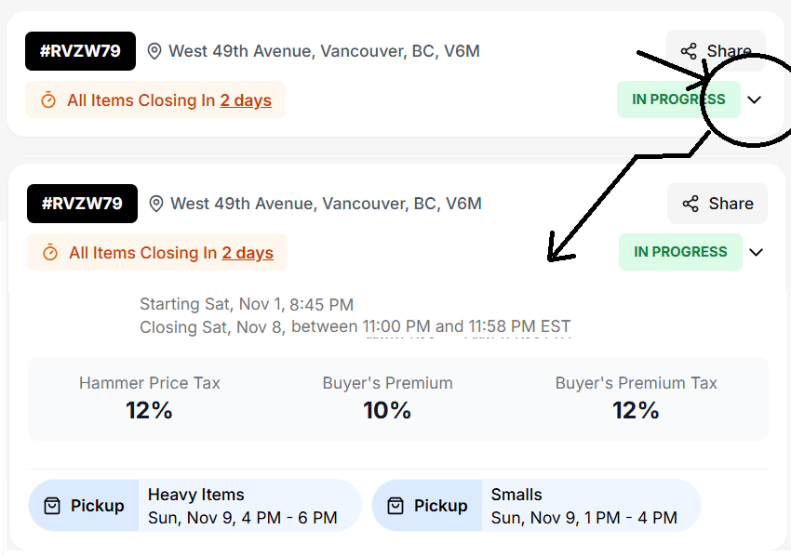Toggle the IN PROGRESS status on the bottom card
This screenshot has width=791, height=556.
point(680,251)
